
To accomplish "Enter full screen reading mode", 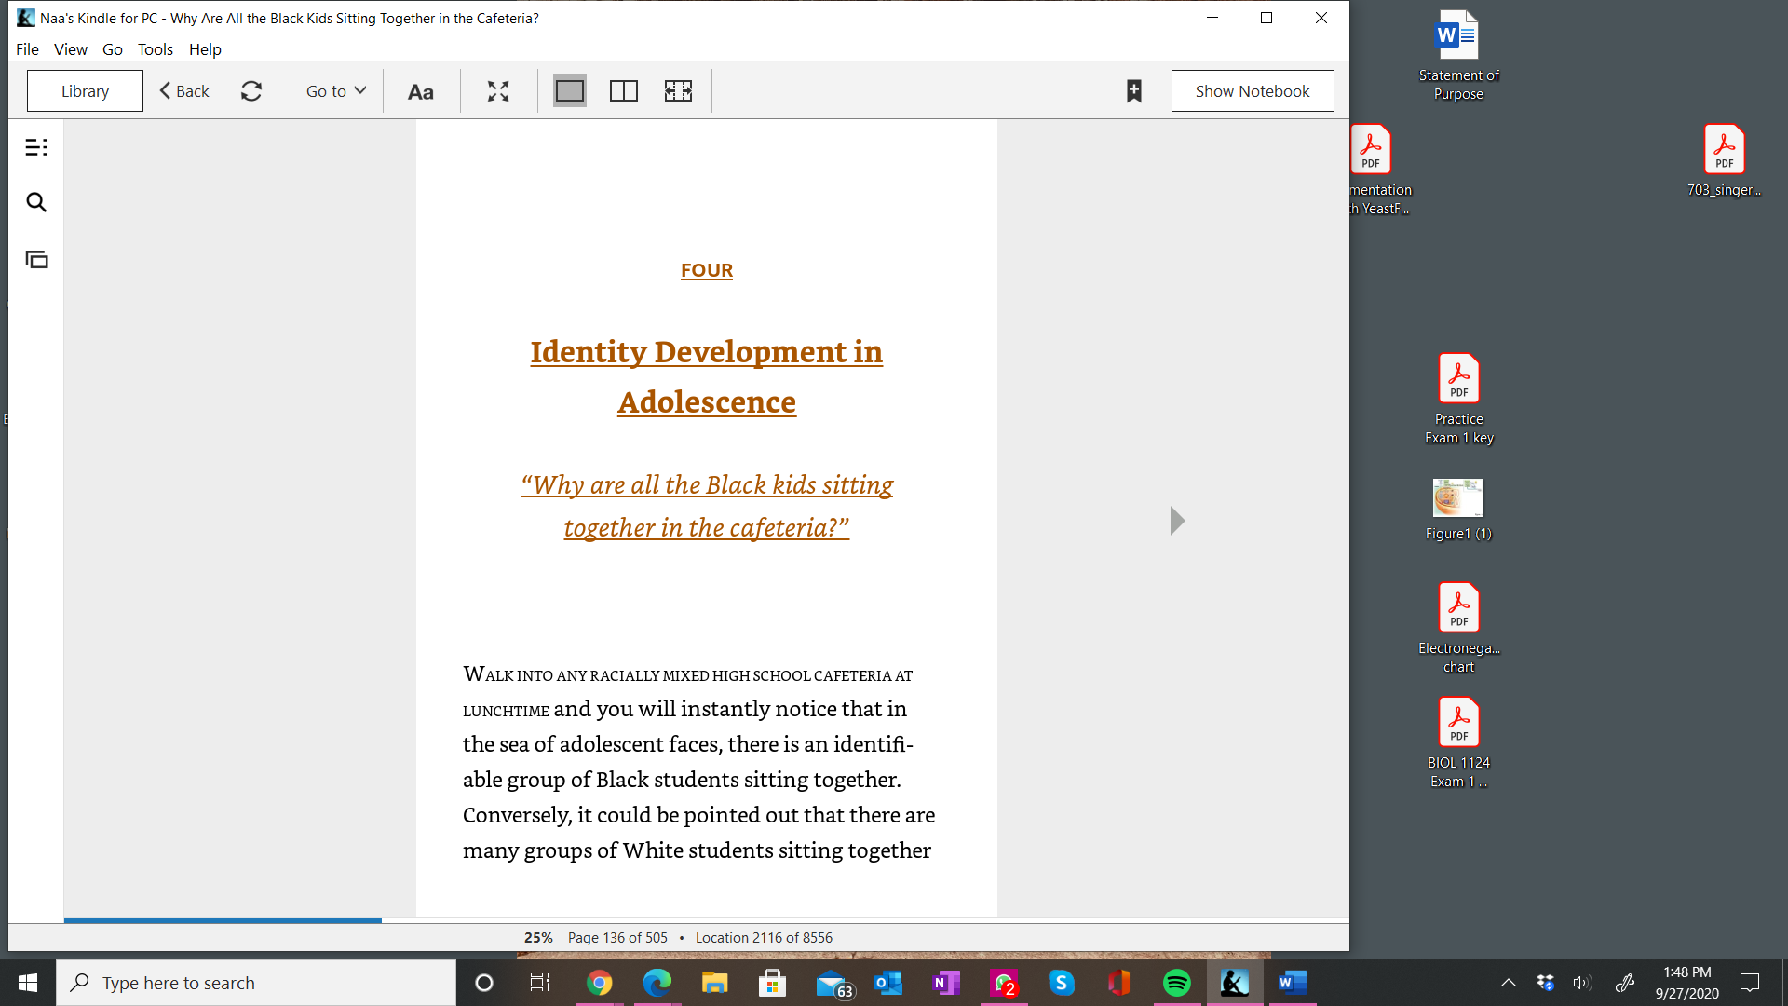I will (498, 90).
